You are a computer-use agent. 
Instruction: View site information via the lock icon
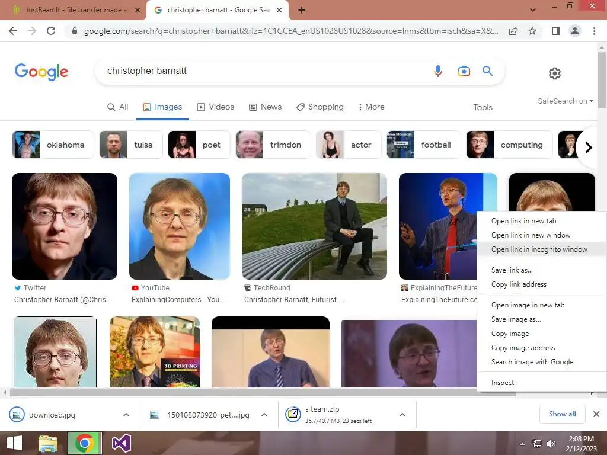pos(75,31)
